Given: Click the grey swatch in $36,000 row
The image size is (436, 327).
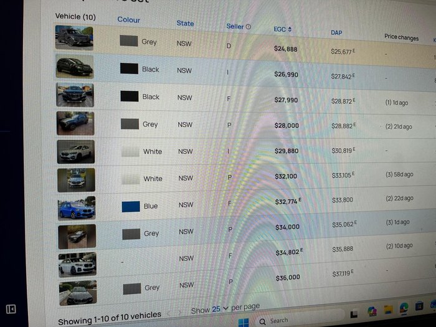Looking at the screenshot, I should tap(132, 289).
